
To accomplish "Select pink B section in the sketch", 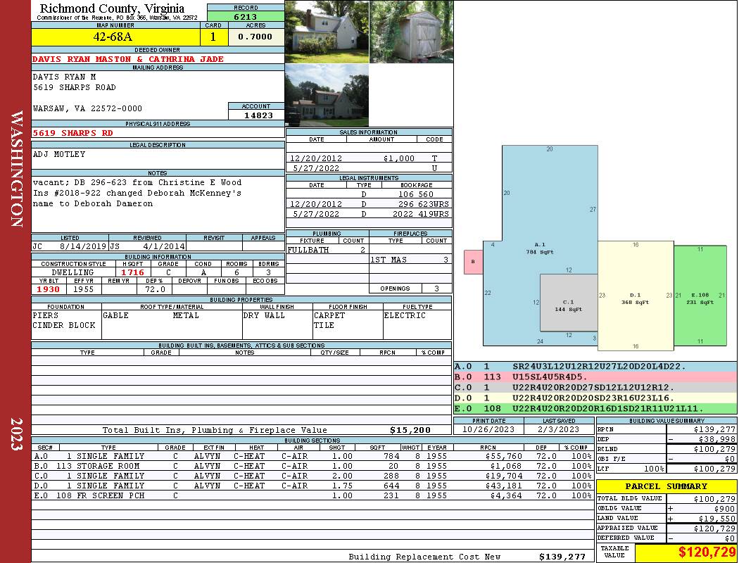I will pos(473,261).
